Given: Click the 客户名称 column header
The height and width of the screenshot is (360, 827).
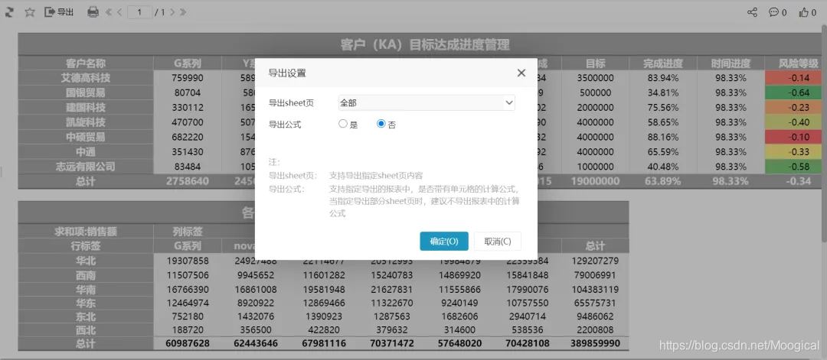Looking at the screenshot, I should coord(86,63).
